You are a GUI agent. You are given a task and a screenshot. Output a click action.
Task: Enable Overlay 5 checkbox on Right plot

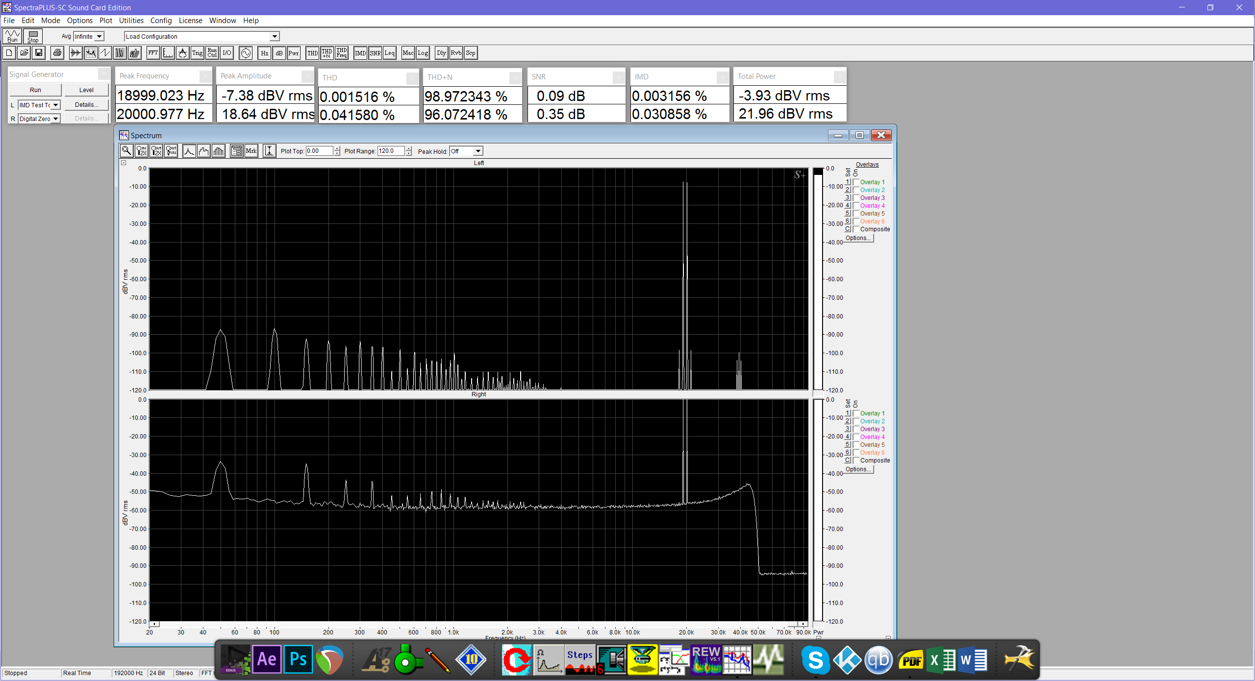point(856,444)
